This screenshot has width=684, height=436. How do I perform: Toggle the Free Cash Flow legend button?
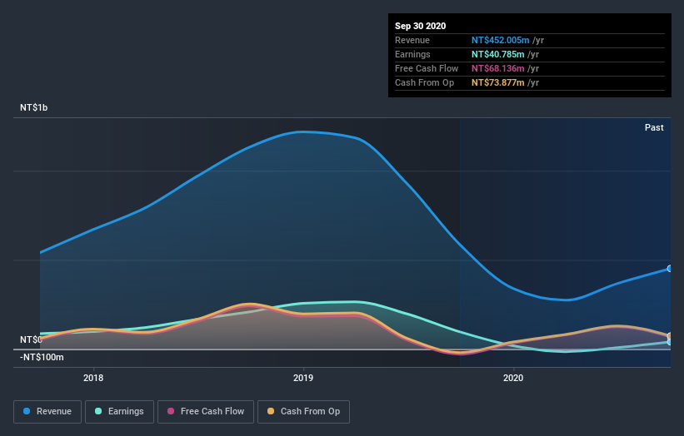[x=206, y=412]
